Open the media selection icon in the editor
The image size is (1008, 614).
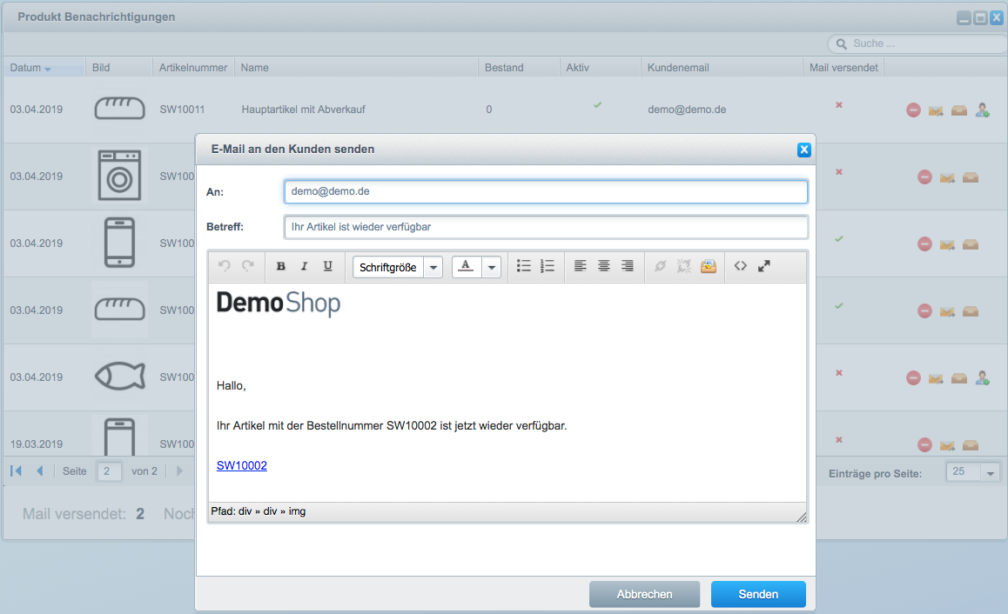[x=709, y=266]
